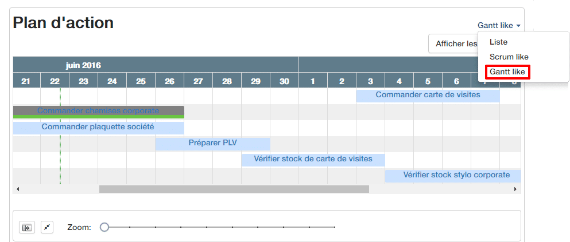The width and height of the screenshot is (570, 242).
Task: Choose Scrum like view option
Action: [x=509, y=57]
